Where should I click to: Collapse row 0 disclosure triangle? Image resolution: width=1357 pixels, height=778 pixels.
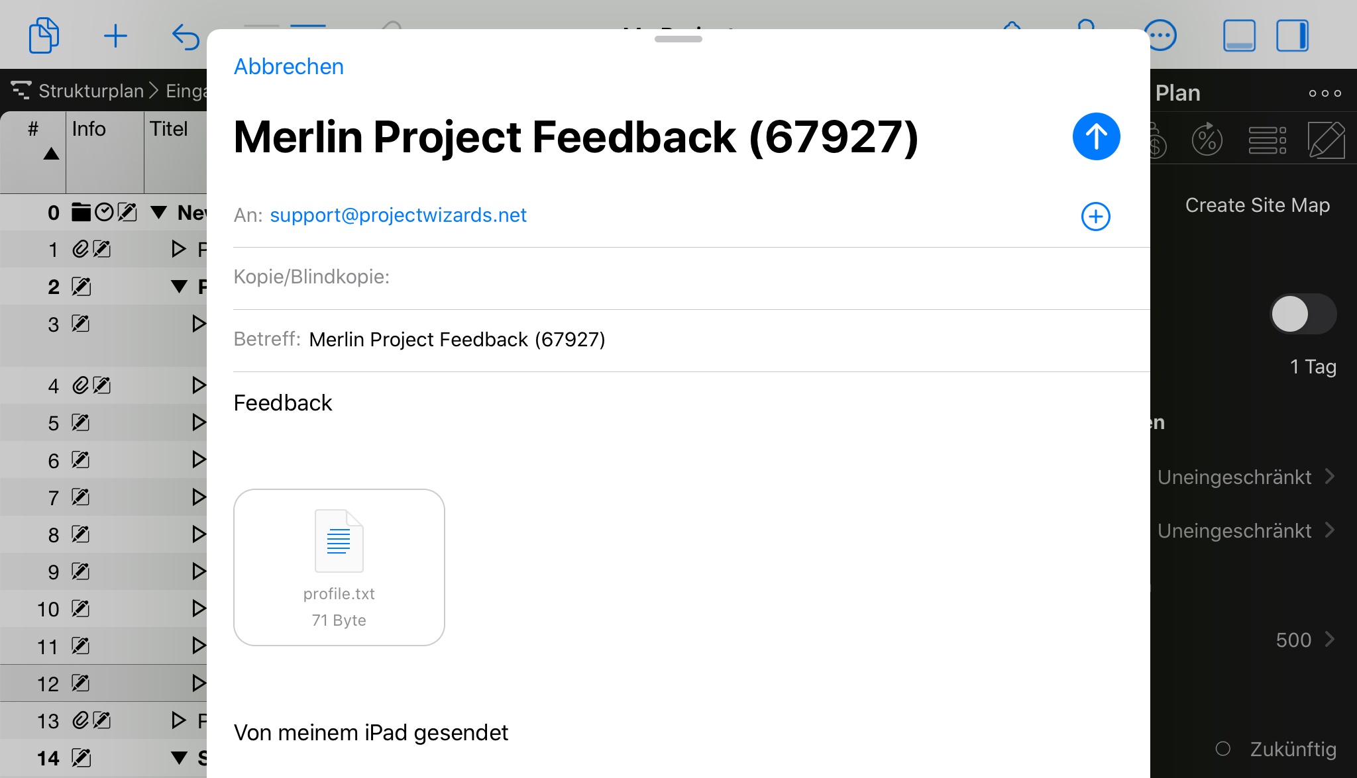(x=159, y=213)
